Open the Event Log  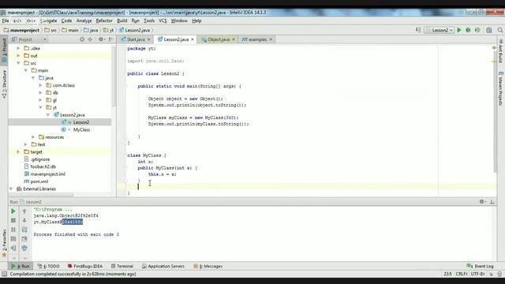(481, 267)
